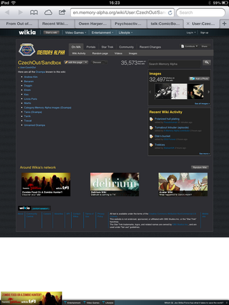Open the Linnis Paris list link
Image resolution: width=229 pixels, height=305 pixels.
(31, 99)
